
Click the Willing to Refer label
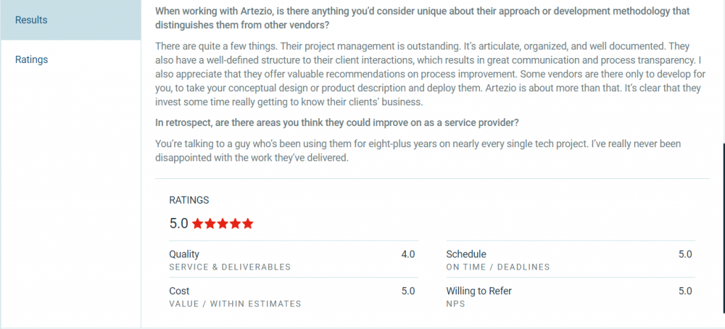pyautogui.click(x=479, y=291)
